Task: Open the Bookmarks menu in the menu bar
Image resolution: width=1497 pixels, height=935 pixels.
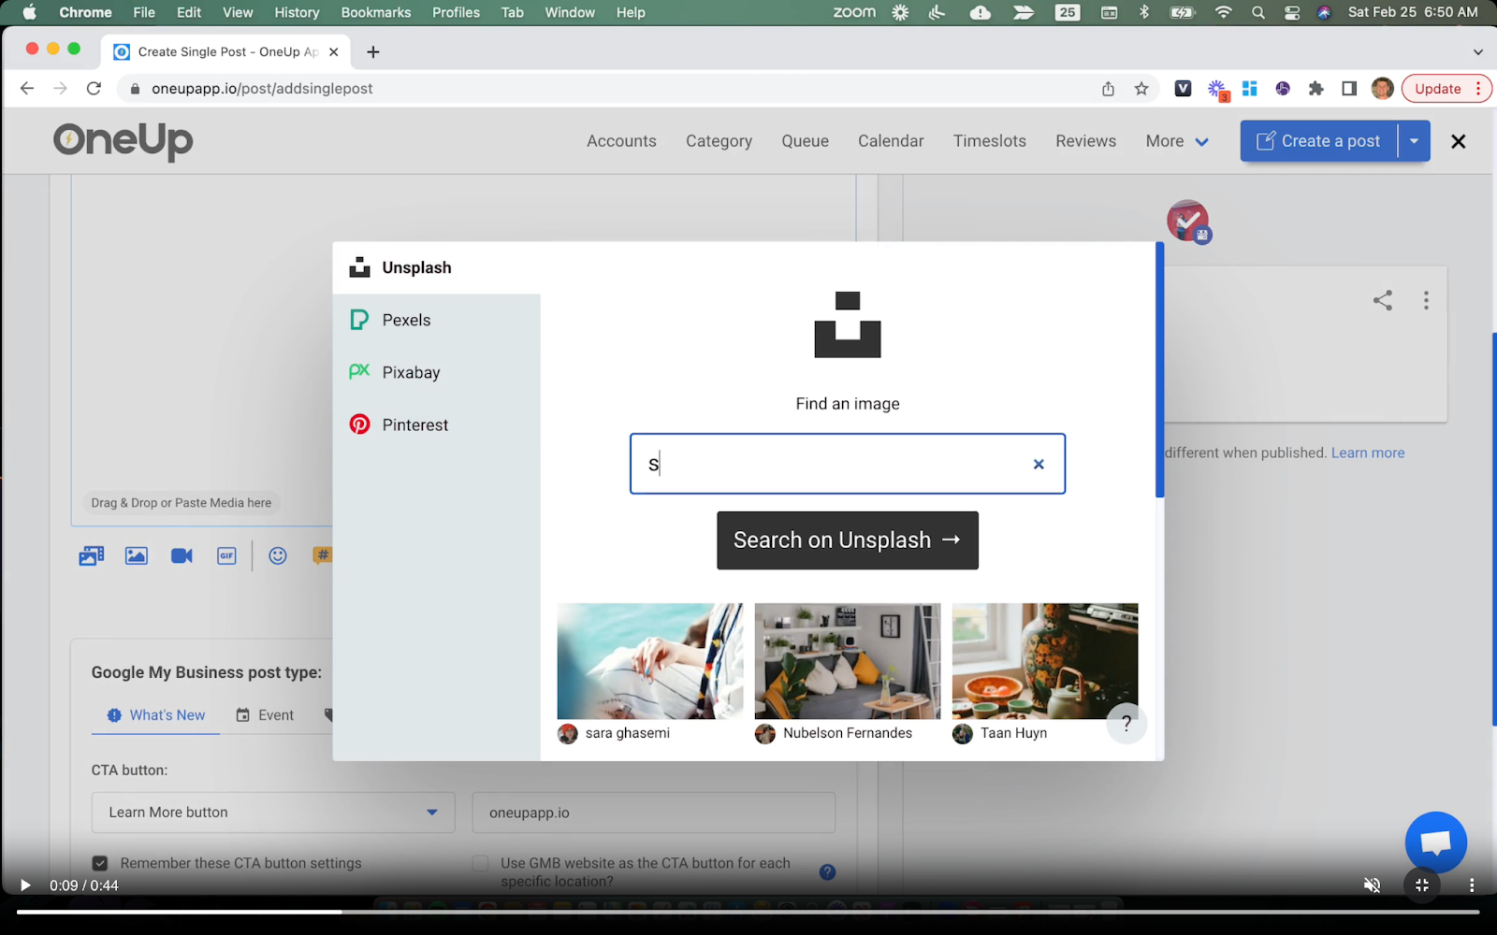Action: 376,12
